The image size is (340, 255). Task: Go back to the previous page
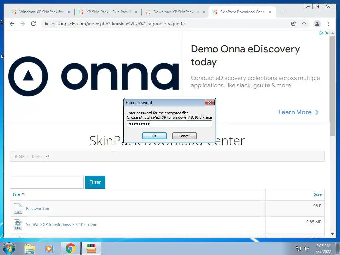[12, 24]
